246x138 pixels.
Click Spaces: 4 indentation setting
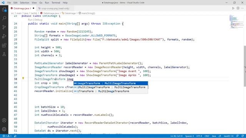[189, 136]
